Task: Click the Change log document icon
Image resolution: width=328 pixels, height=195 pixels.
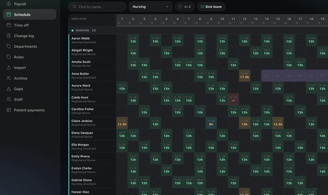Action: coord(9,36)
